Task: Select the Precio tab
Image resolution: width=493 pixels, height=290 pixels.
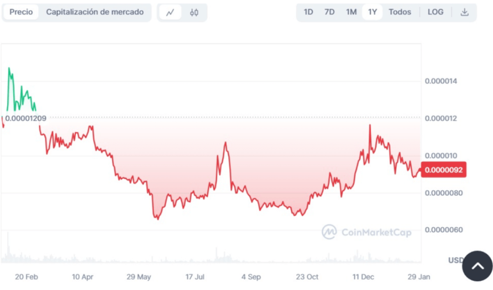Action: tap(21, 12)
